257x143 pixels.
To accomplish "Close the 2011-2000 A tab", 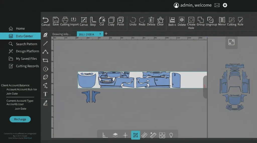I will point(100,34).
